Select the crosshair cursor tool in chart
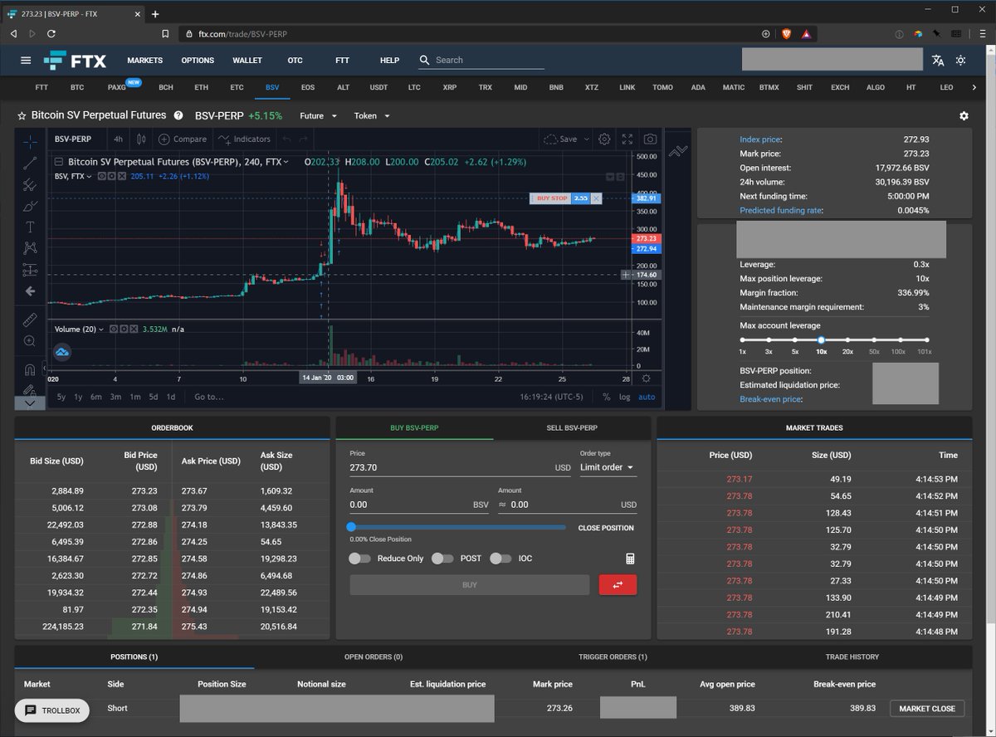 pyautogui.click(x=30, y=141)
